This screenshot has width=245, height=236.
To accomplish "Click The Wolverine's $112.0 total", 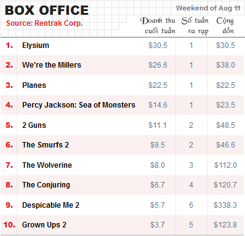I will (225, 165).
